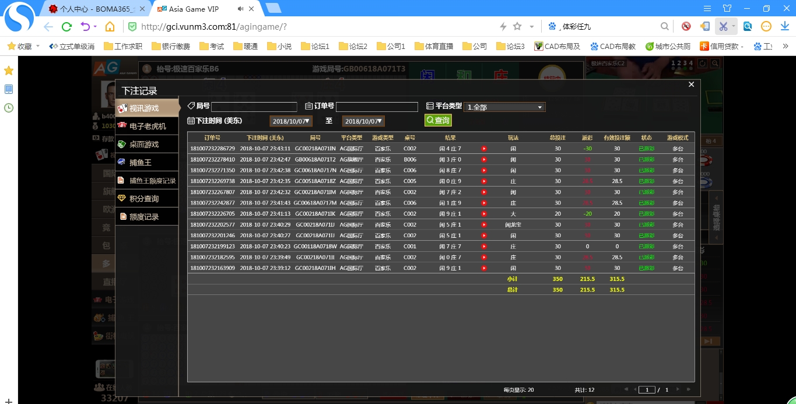796x404 pixels.
Task: Expand the screenshot tool dropdown arrow
Action: coord(734,26)
